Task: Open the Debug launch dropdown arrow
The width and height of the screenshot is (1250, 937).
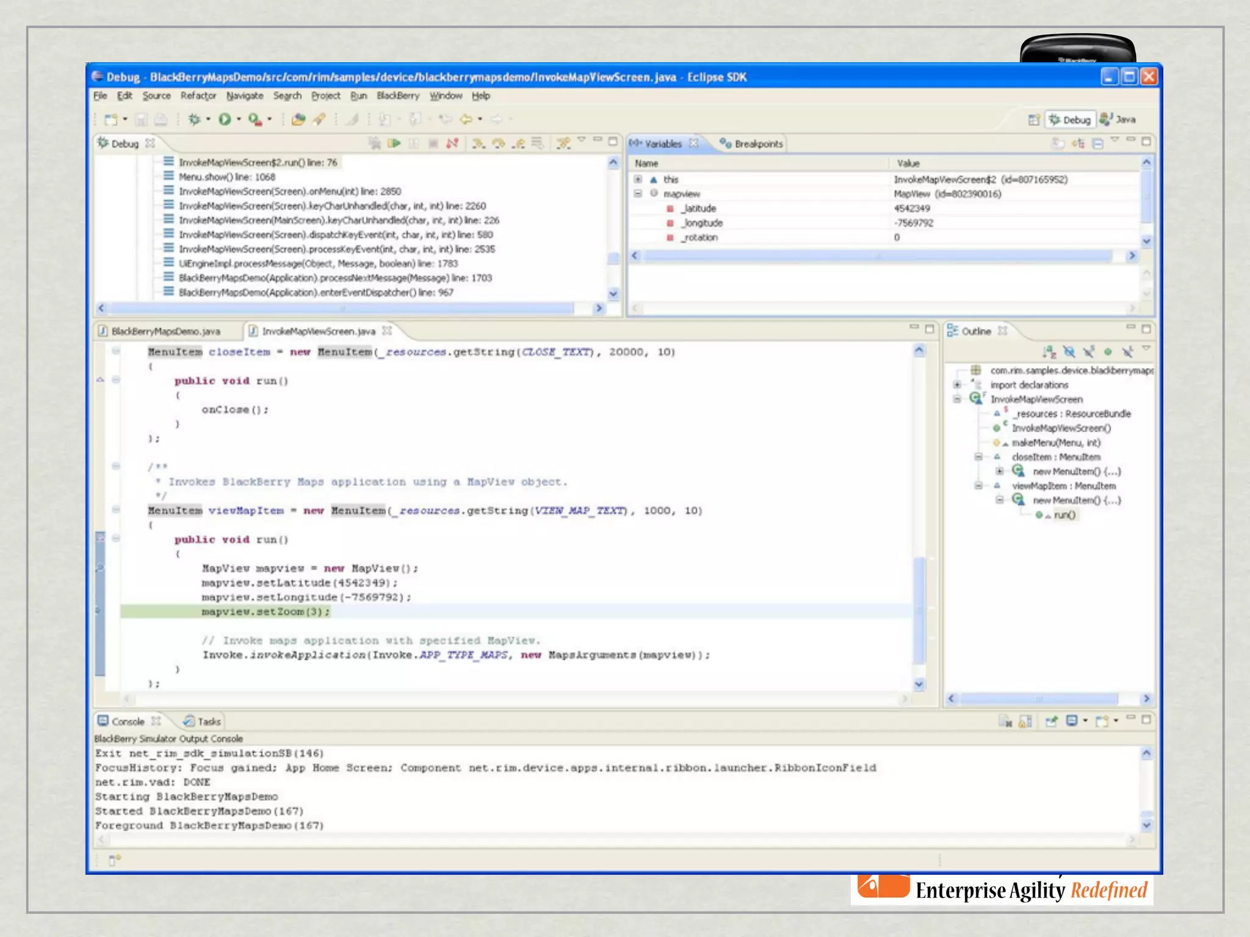Action: click(208, 120)
